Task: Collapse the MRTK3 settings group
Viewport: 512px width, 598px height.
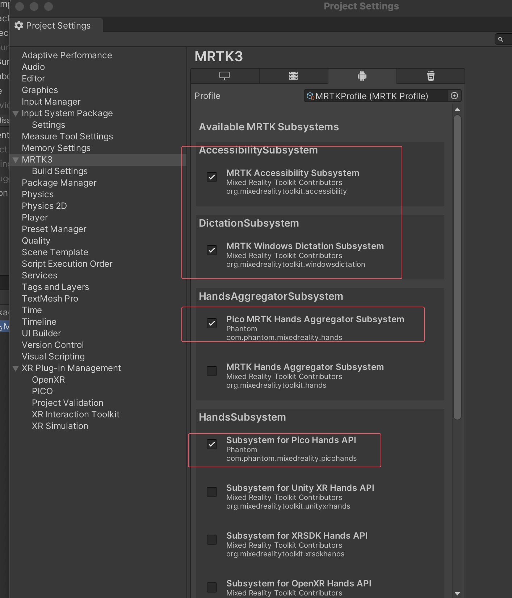Action: (x=16, y=160)
